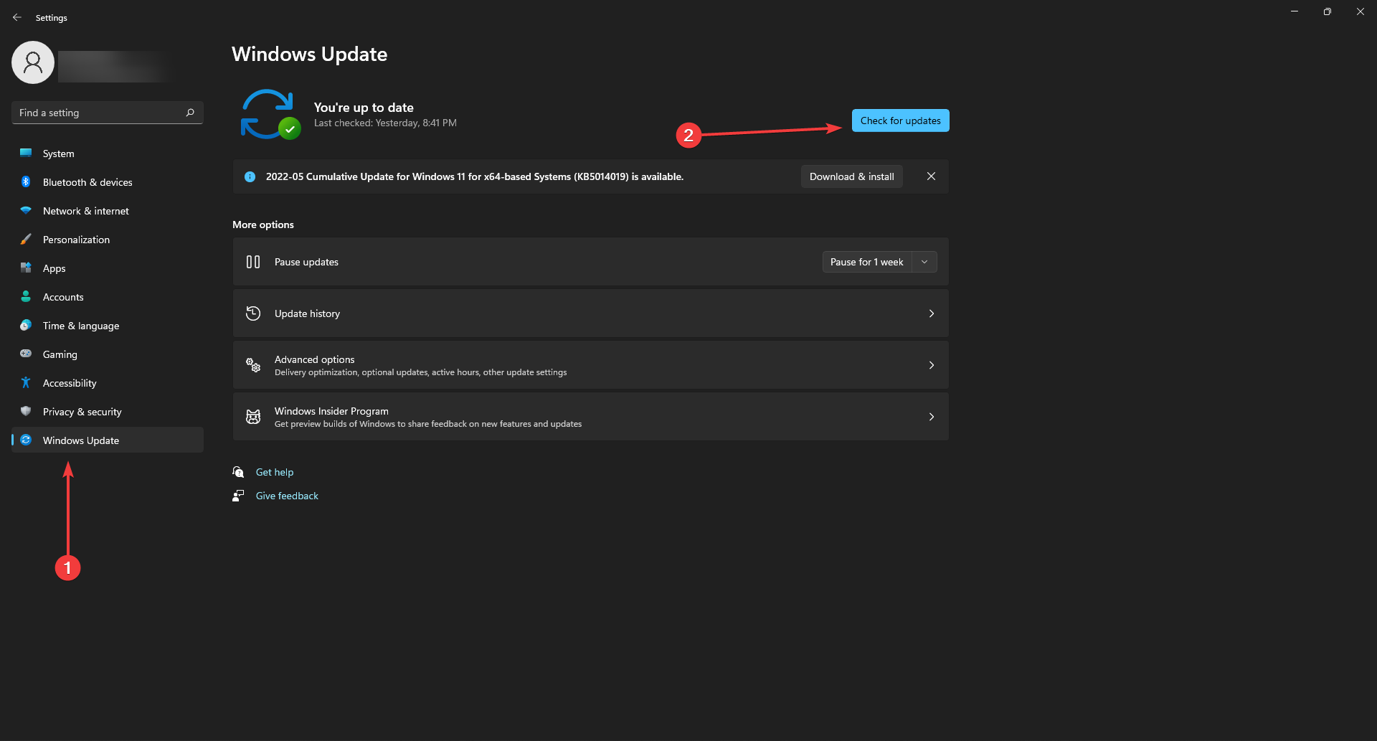The width and height of the screenshot is (1377, 741).
Task: Select Windows Update in sidebar
Action: pos(108,440)
